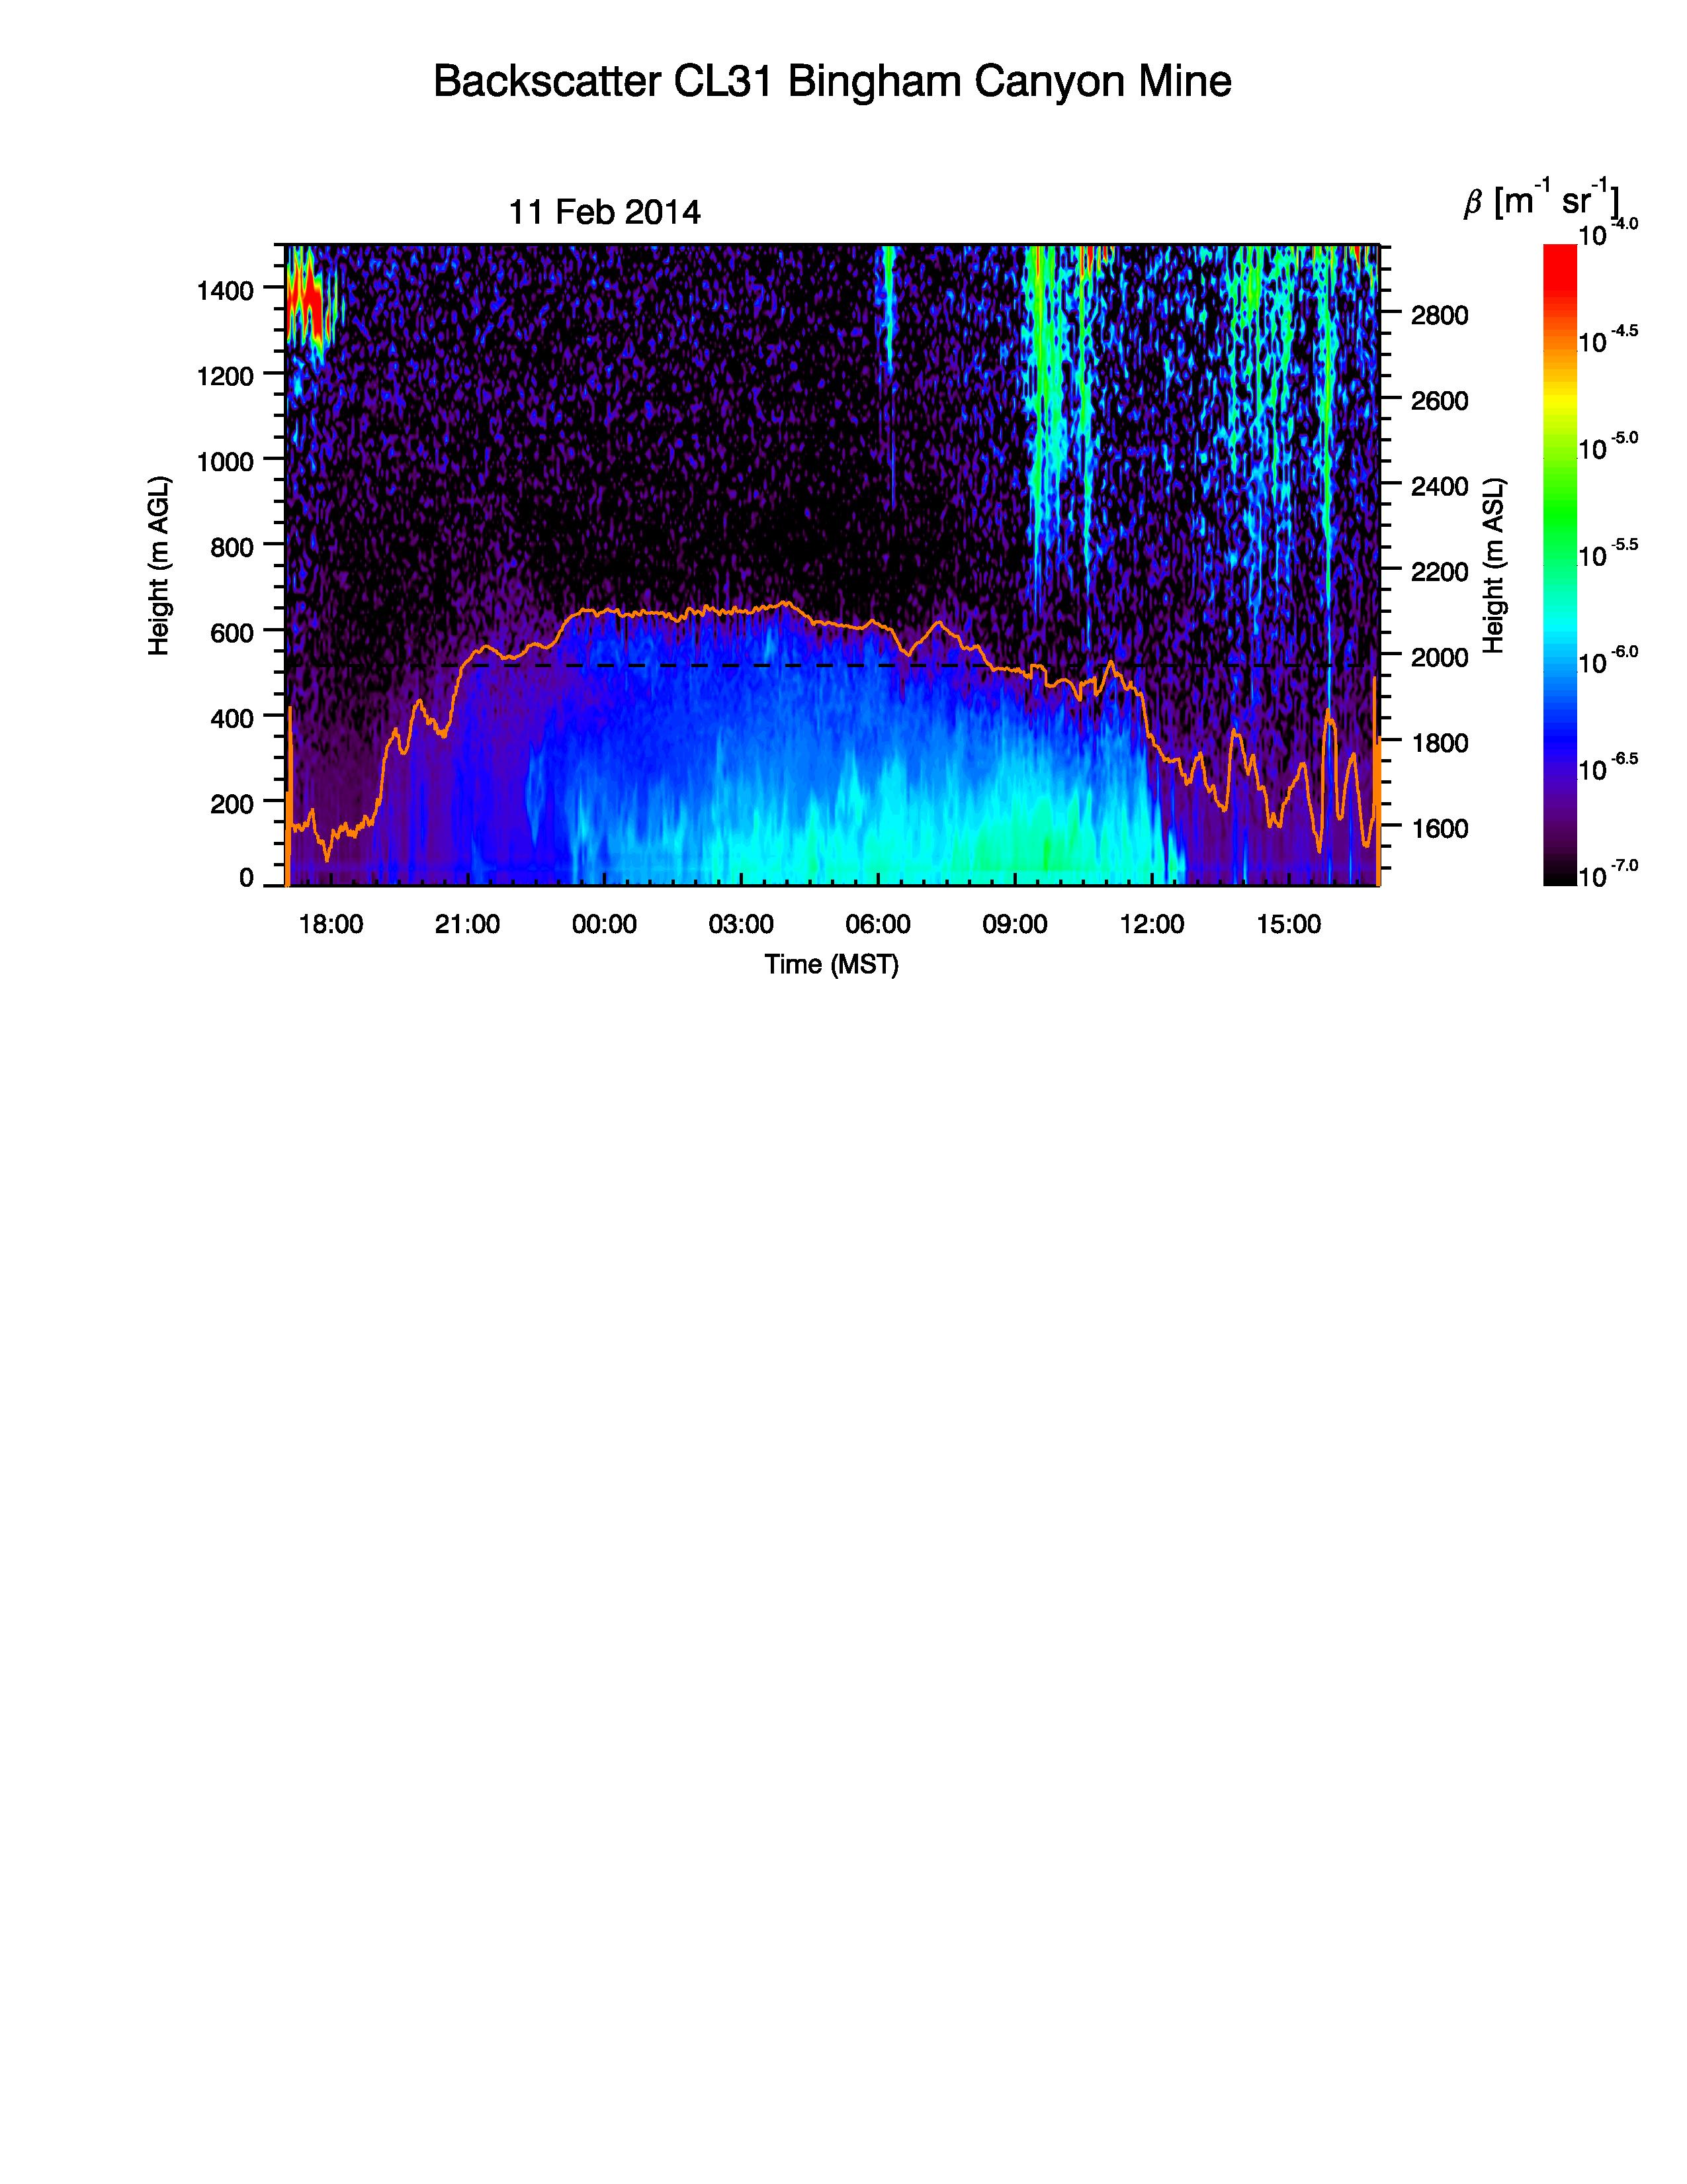Select the date label '11 Feb 2014'
The image size is (1687, 2184).
tap(605, 213)
